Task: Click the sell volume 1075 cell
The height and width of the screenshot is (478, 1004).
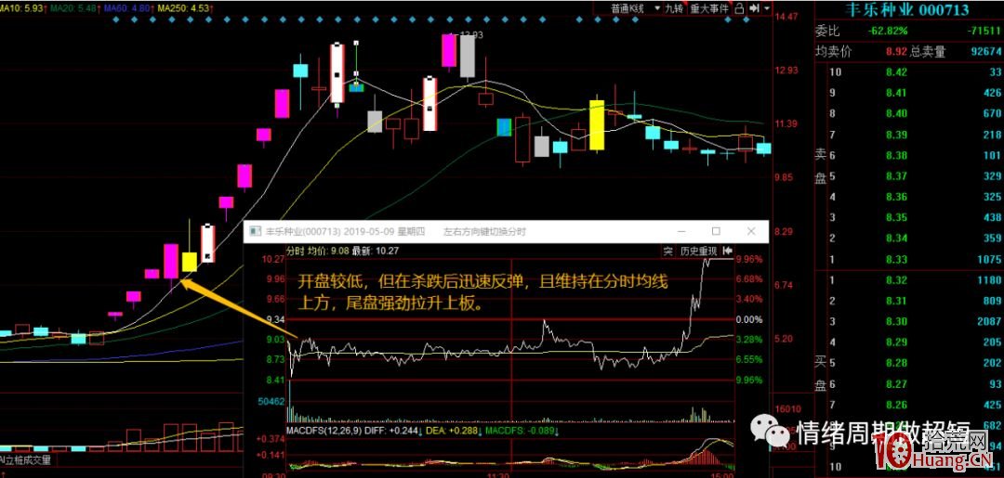Action: [989, 259]
